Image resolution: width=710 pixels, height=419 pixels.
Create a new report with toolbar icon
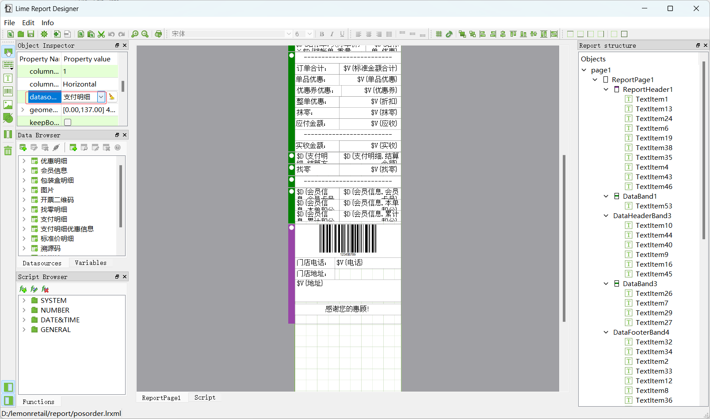click(10, 34)
